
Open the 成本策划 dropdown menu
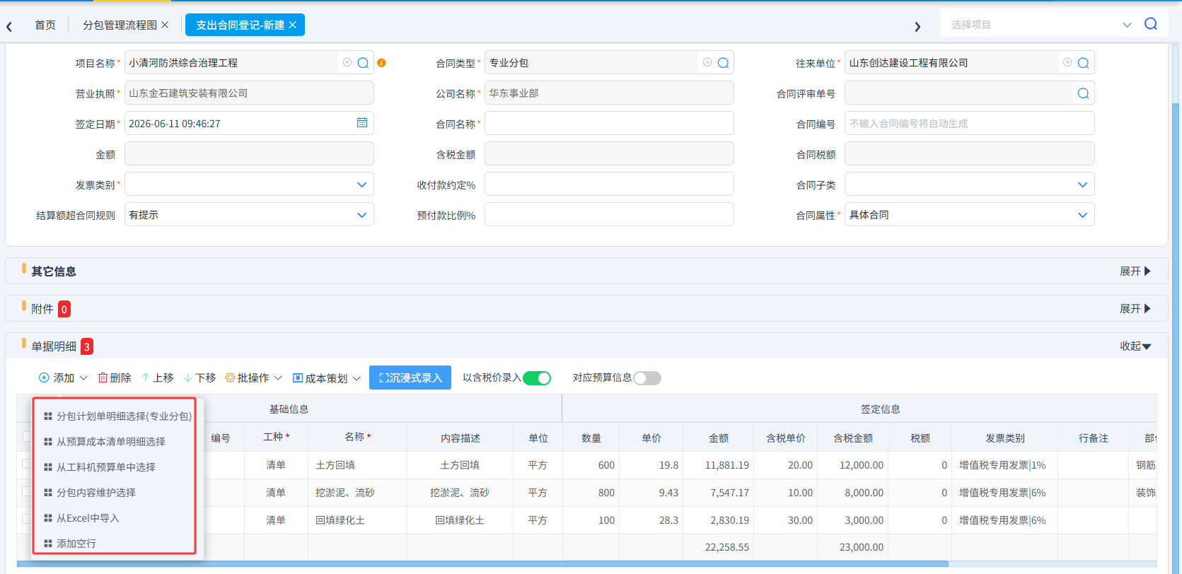point(327,378)
